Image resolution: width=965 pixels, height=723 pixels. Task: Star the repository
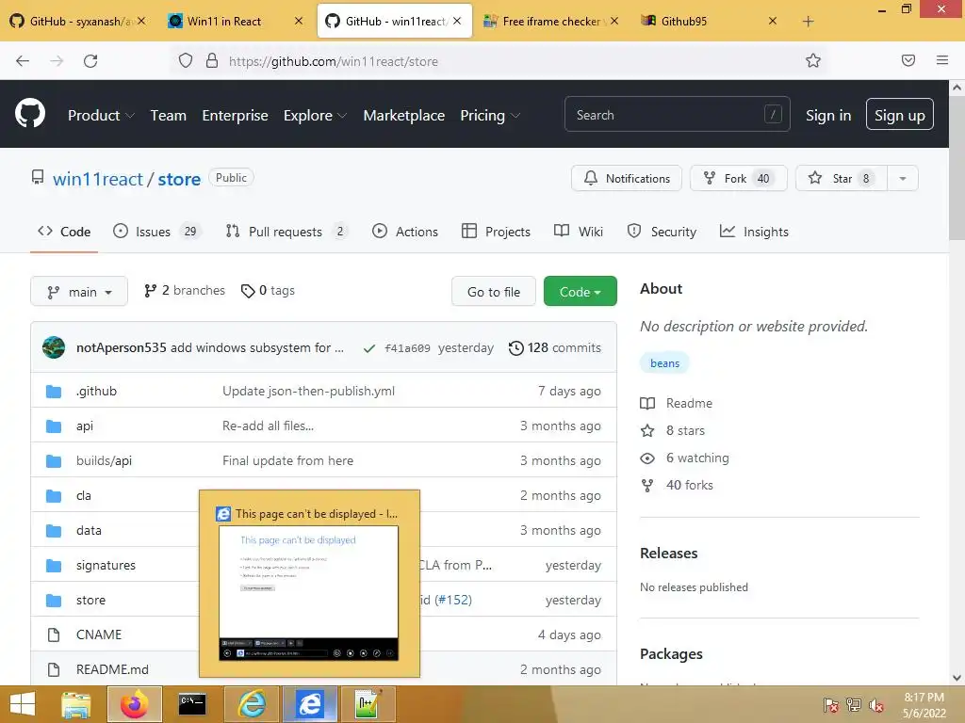point(841,178)
